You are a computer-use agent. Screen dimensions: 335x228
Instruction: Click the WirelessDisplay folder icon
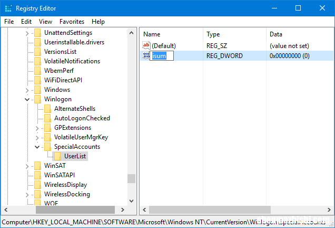tap(37, 185)
